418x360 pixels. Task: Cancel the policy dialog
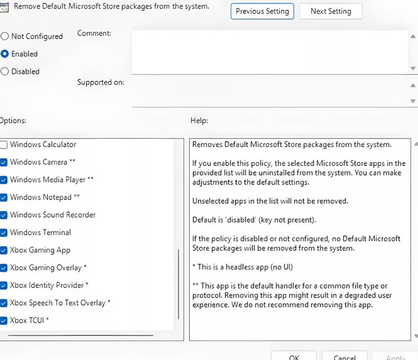[x=344, y=356]
